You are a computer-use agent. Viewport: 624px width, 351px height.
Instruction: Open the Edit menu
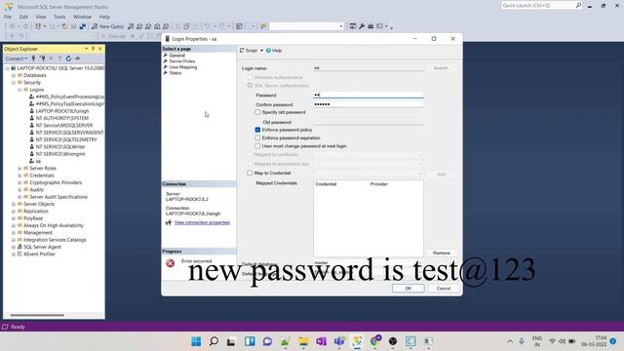pos(23,17)
